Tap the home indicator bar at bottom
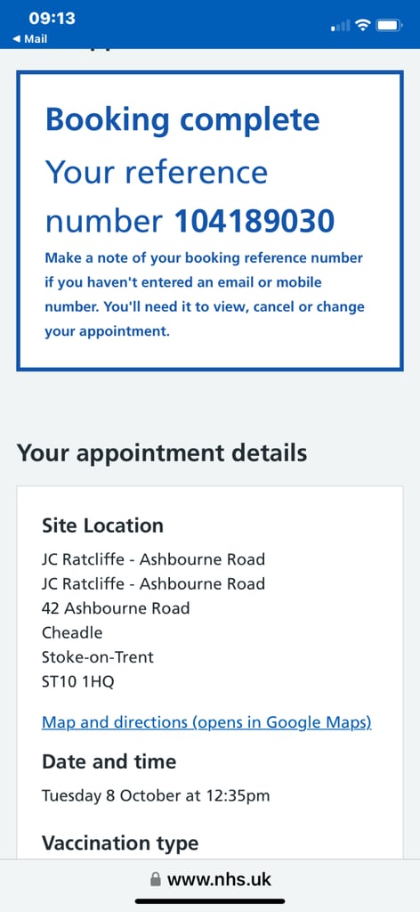The image size is (420, 912). pyautogui.click(x=210, y=901)
